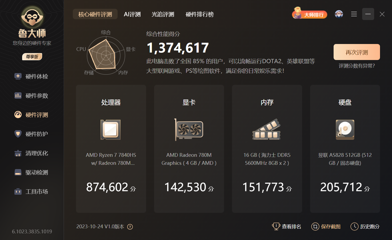The width and height of the screenshot is (392, 240).
Task: Switch to 核心硬件评测 tab
Action: tap(95, 14)
